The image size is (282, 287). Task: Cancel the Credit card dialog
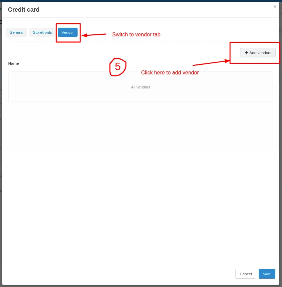coord(245,274)
